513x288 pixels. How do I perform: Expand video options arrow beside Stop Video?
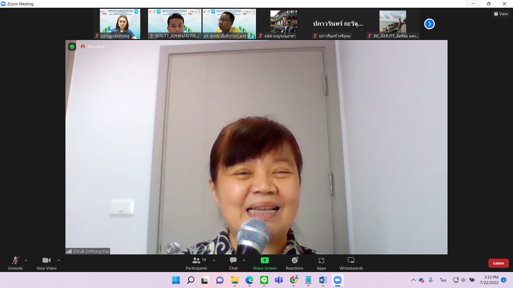59,260
